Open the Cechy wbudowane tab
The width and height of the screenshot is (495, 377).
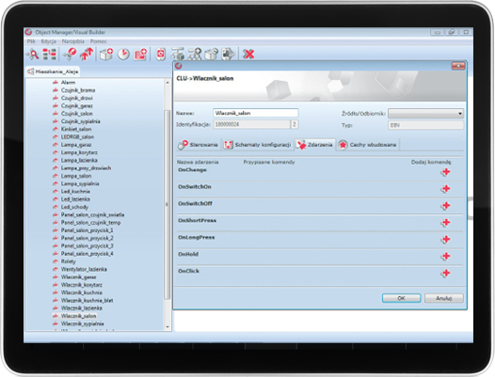[x=367, y=145]
